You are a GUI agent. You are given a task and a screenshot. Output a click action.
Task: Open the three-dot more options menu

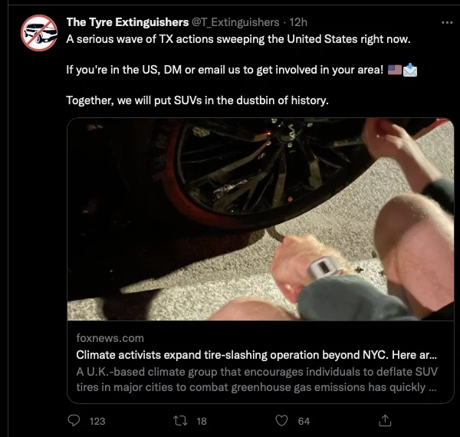click(x=447, y=22)
